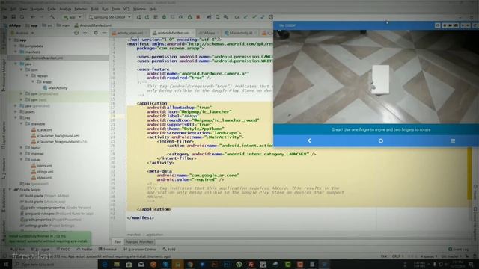Screen dimensions: 479x269
Task: Open the Version Control tool window
Action: point(140,249)
